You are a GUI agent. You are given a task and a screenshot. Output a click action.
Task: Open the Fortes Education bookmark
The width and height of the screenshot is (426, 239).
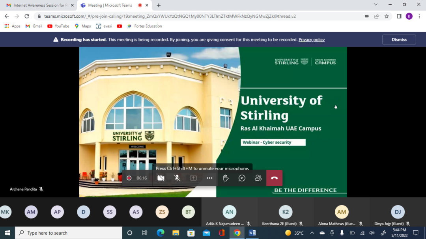tap(144, 26)
